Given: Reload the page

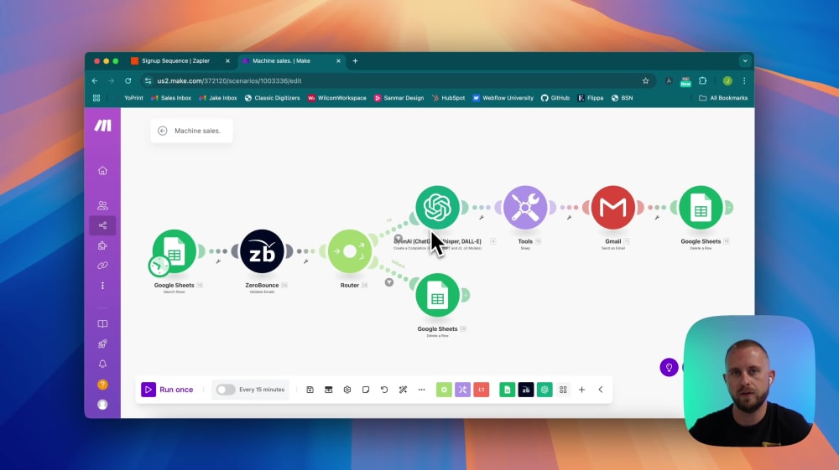Looking at the screenshot, I should (128, 81).
